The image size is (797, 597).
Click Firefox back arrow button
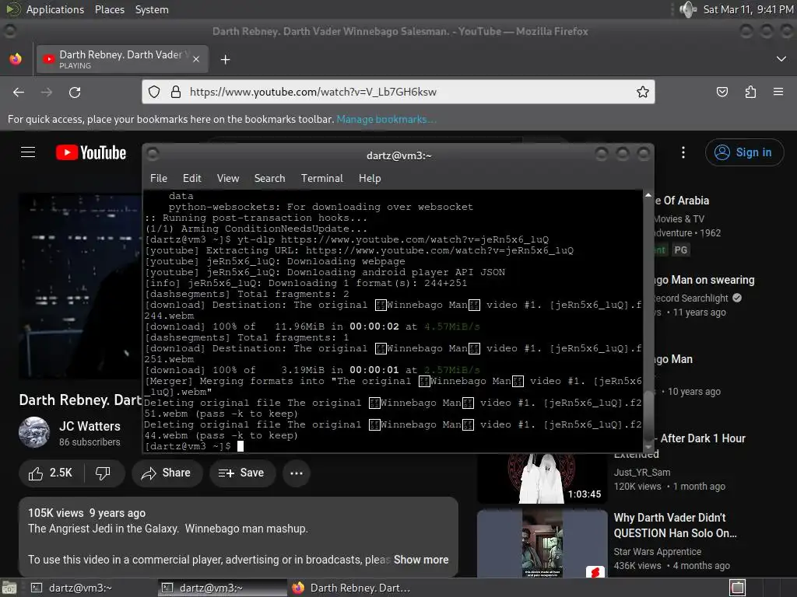pos(19,92)
